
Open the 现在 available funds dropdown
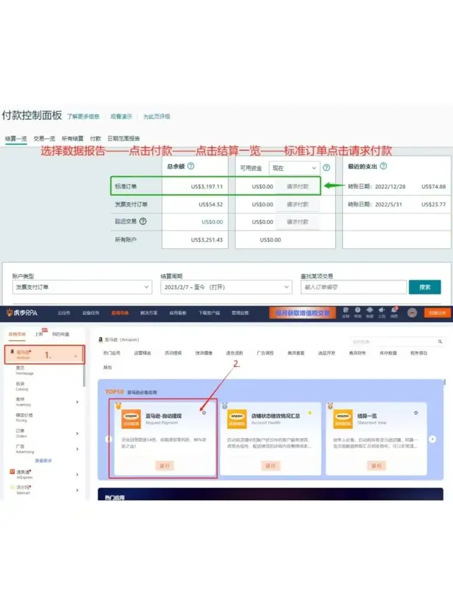coord(294,168)
